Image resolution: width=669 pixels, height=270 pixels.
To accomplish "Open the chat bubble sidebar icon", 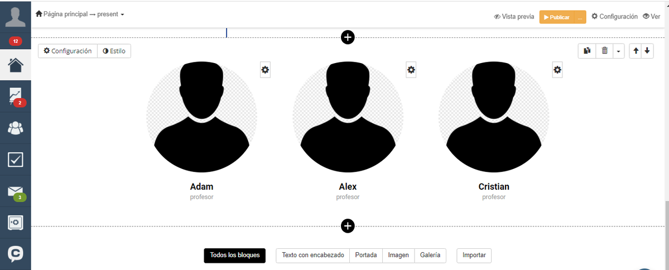I will [16, 254].
